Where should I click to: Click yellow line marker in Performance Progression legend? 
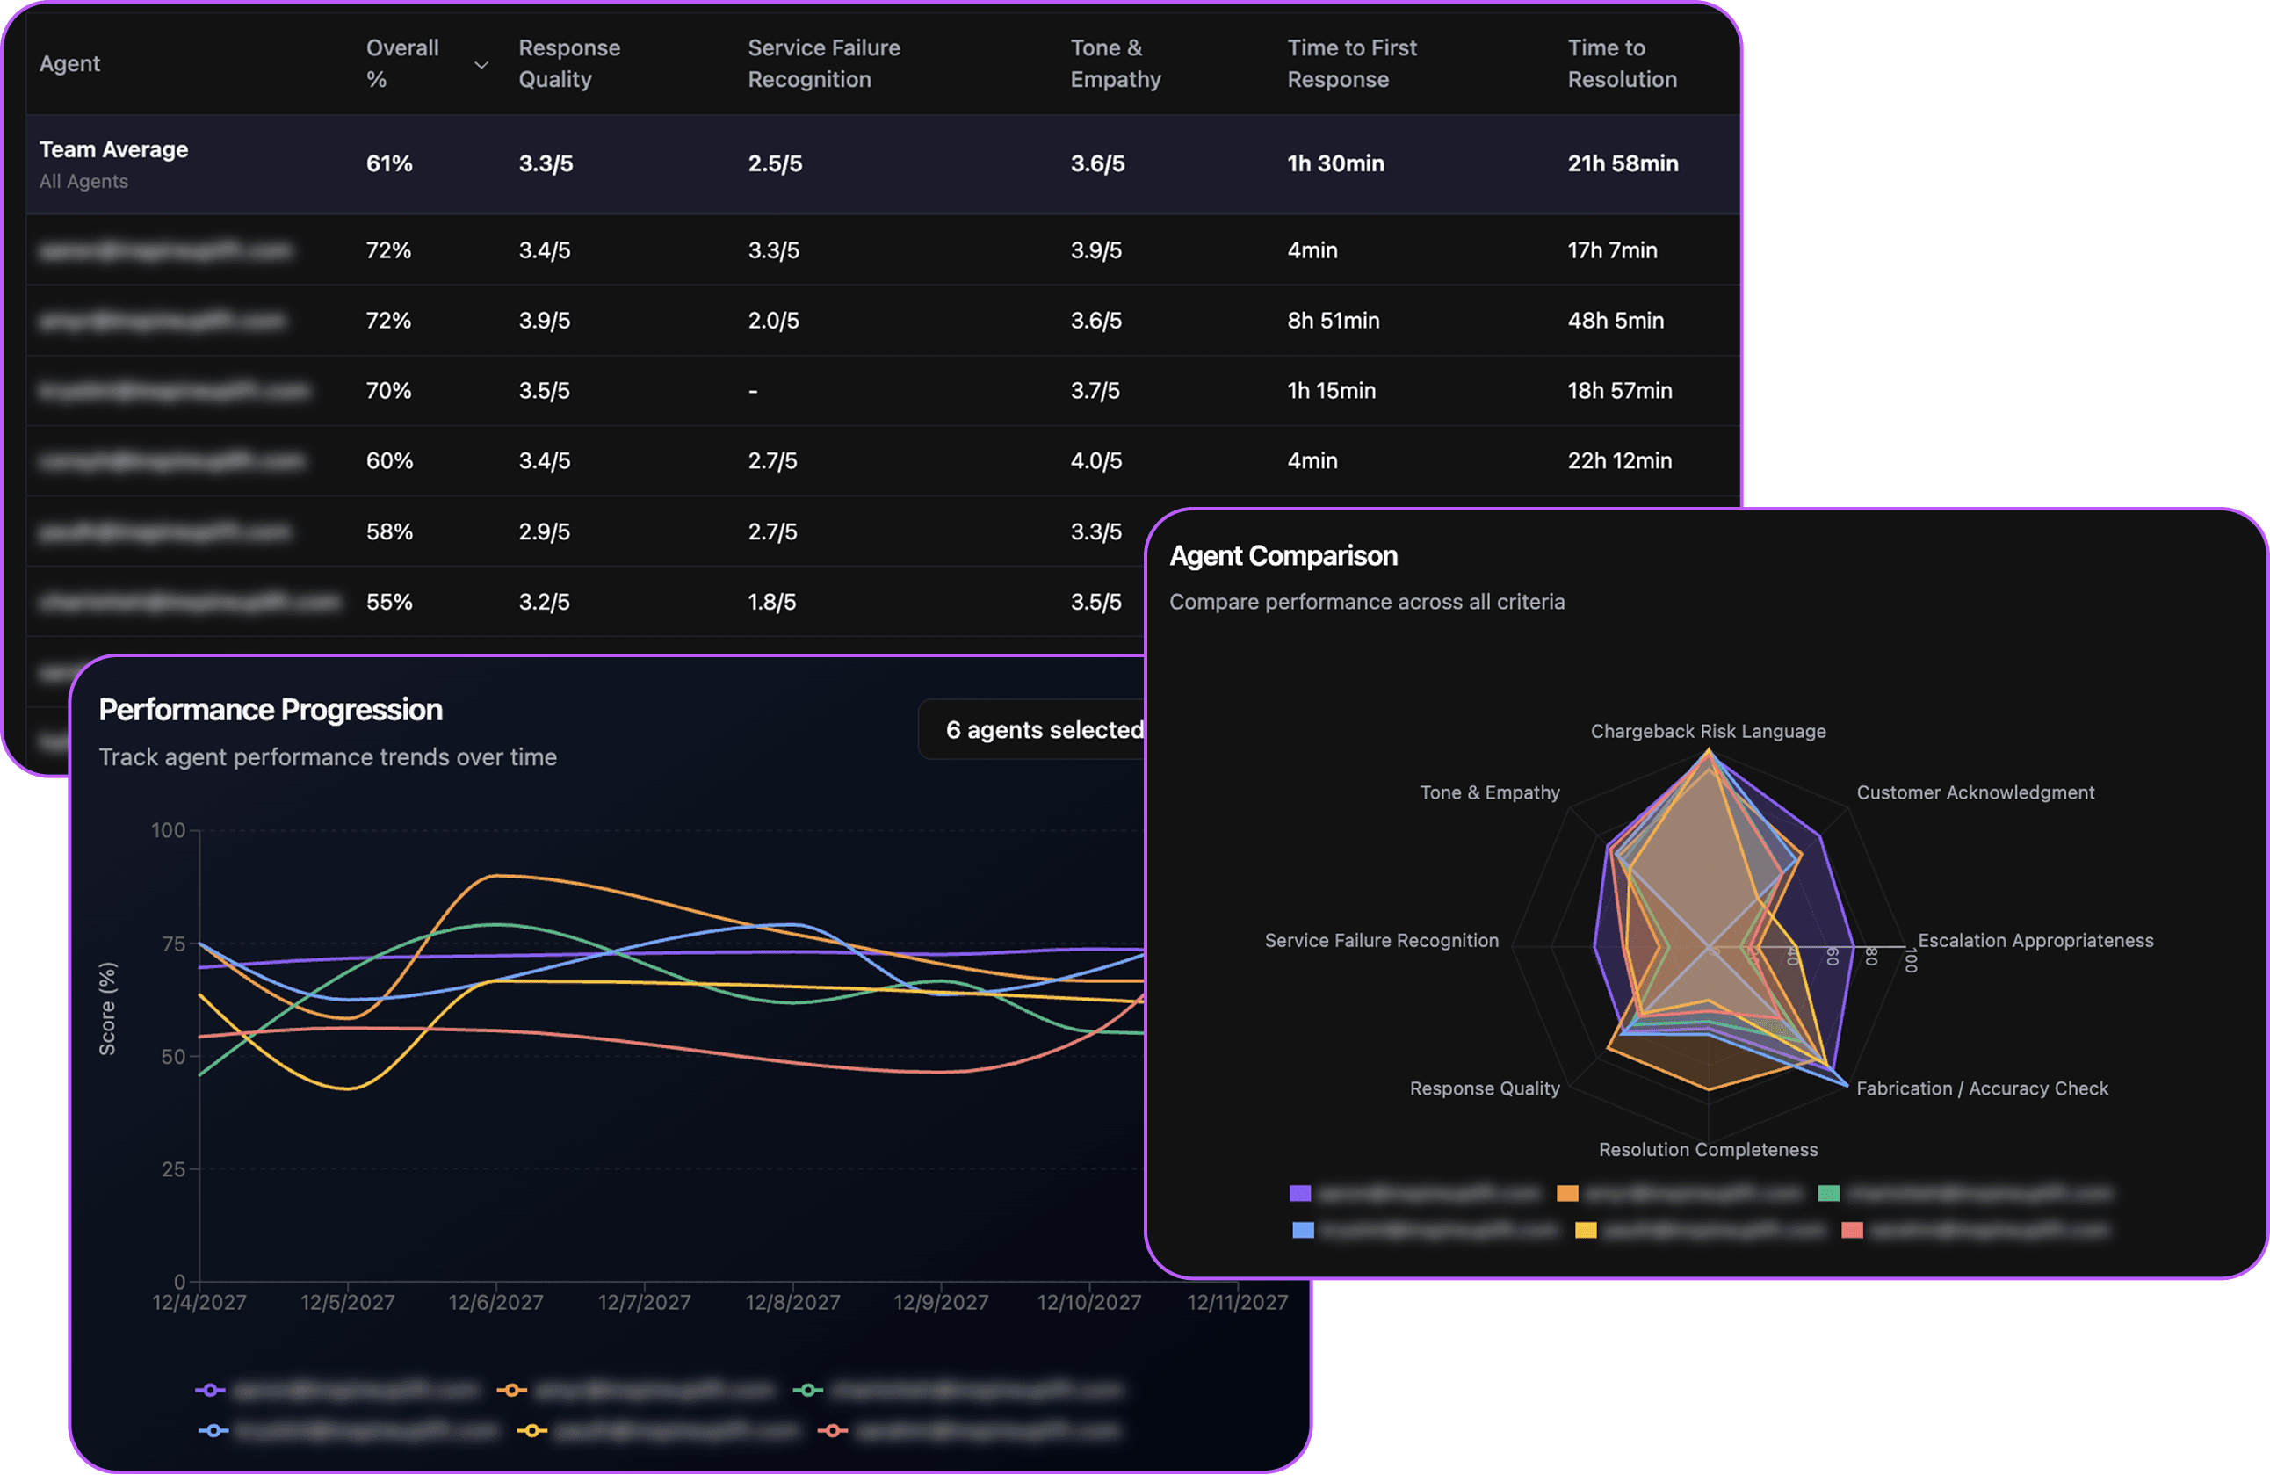tap(531, 1430)
